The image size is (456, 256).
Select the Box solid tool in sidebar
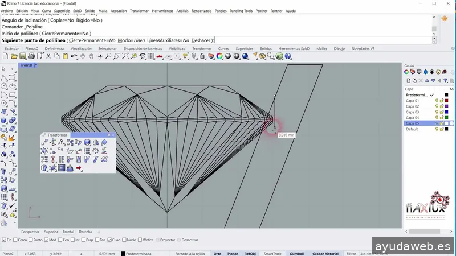(4, 120)
